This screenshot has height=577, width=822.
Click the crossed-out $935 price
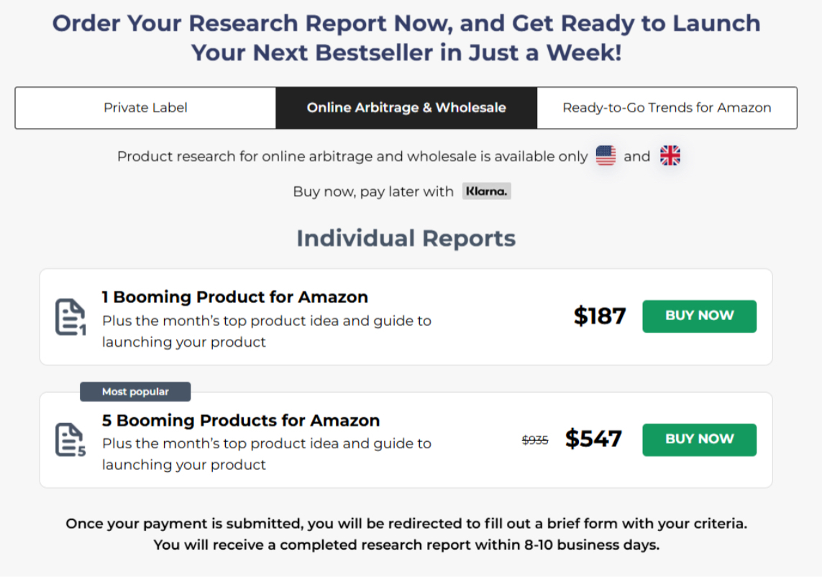(536, 440)
